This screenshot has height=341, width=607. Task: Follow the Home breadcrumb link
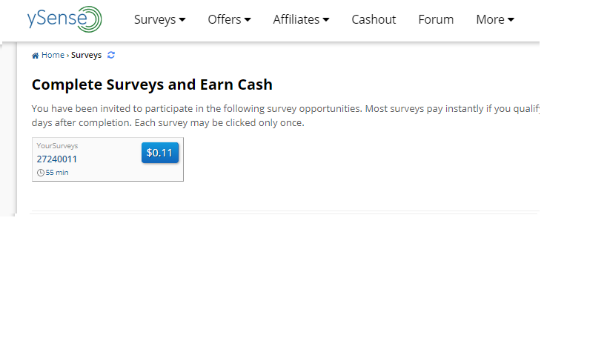pos(53,55)
